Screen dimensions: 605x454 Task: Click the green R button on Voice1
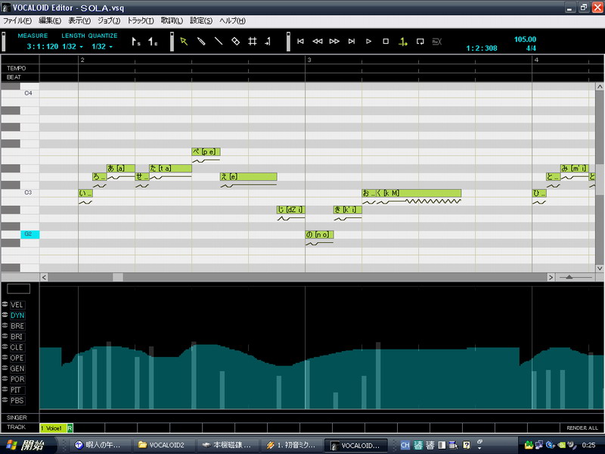(x=70, y=428)
